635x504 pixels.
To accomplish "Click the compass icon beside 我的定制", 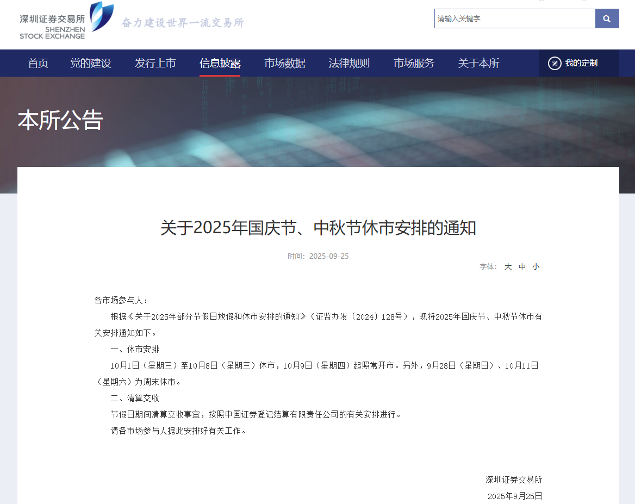I will [554, 63].
